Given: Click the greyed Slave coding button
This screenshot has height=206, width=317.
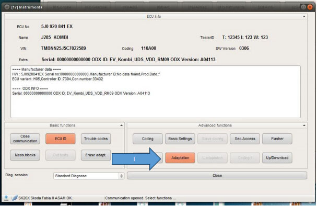Looking at the screenshot, I should (x=213, y=139).
